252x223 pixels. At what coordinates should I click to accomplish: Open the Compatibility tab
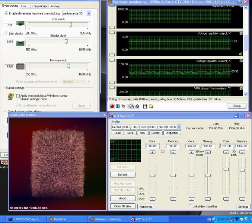[x=39, y=6]
